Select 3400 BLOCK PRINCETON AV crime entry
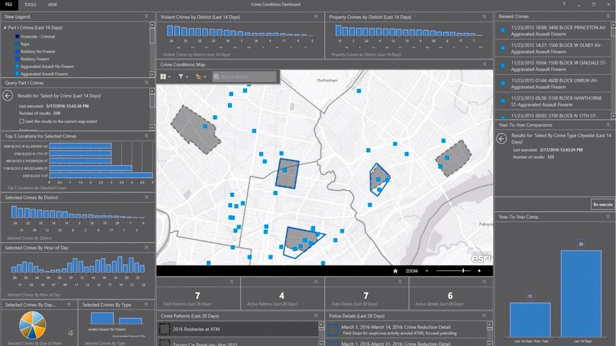This screenshot has height=346, width=616. (552, 31)
